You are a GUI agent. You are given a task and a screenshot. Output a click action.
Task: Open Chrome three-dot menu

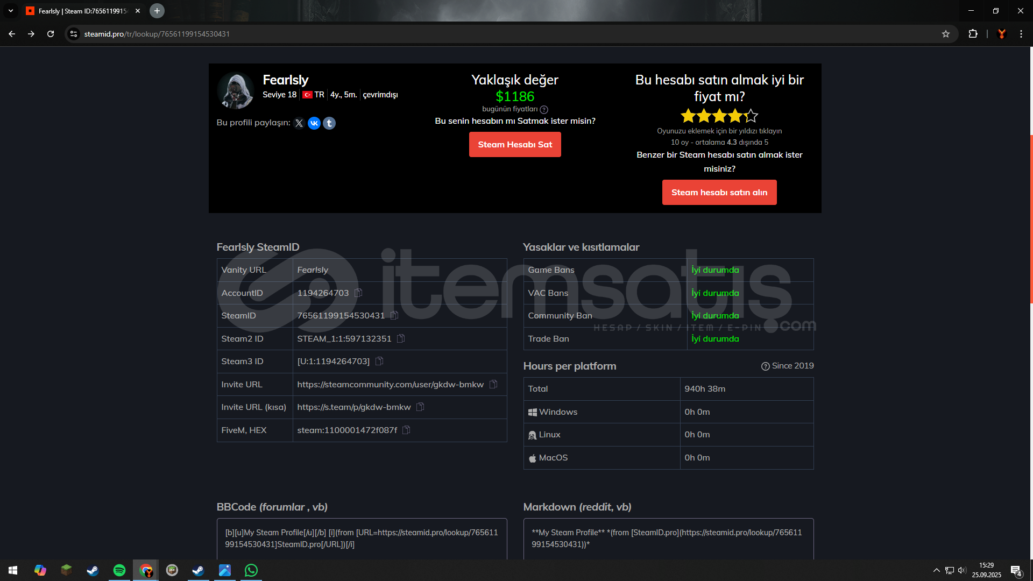[1021, 34]
